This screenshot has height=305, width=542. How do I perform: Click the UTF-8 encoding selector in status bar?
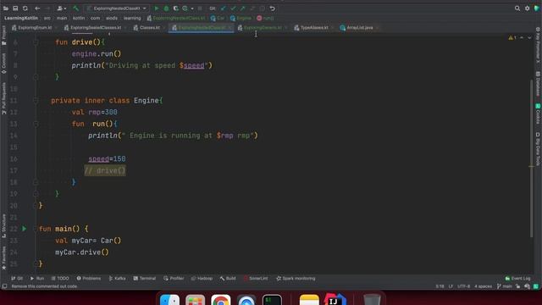[463, 286]
